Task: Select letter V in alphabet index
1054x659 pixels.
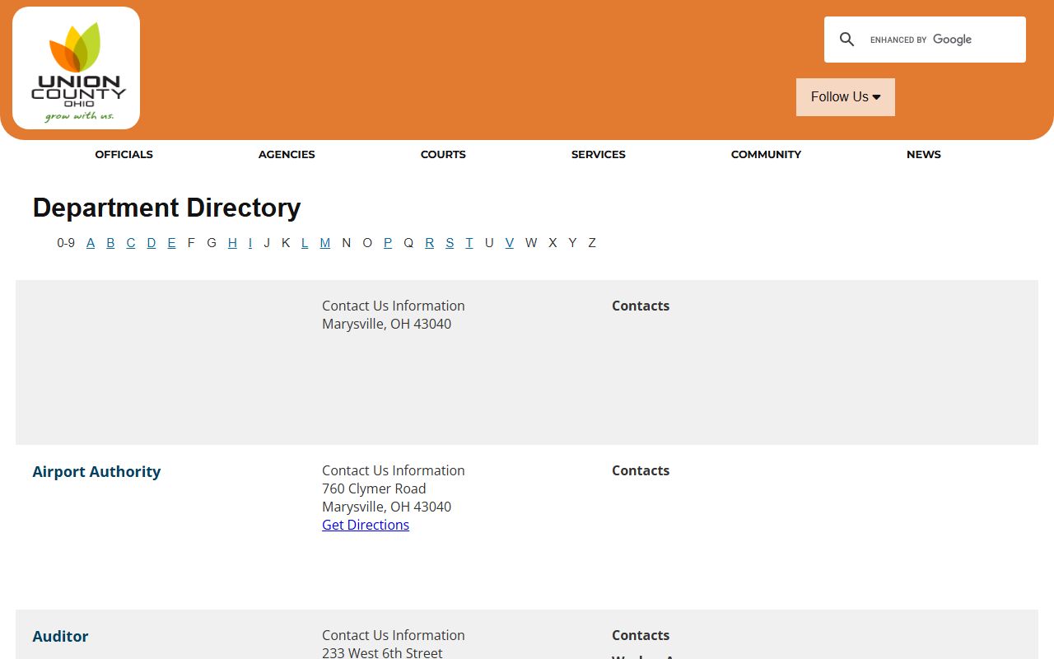Action: tap(509, 243)
